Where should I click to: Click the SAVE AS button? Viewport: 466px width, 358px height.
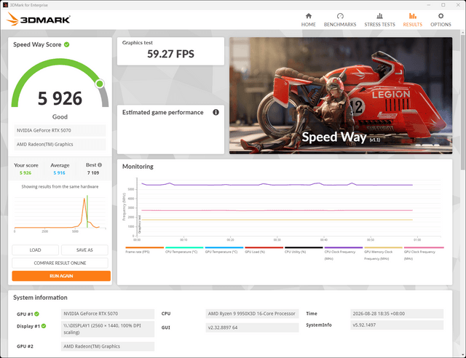[84, 250]
